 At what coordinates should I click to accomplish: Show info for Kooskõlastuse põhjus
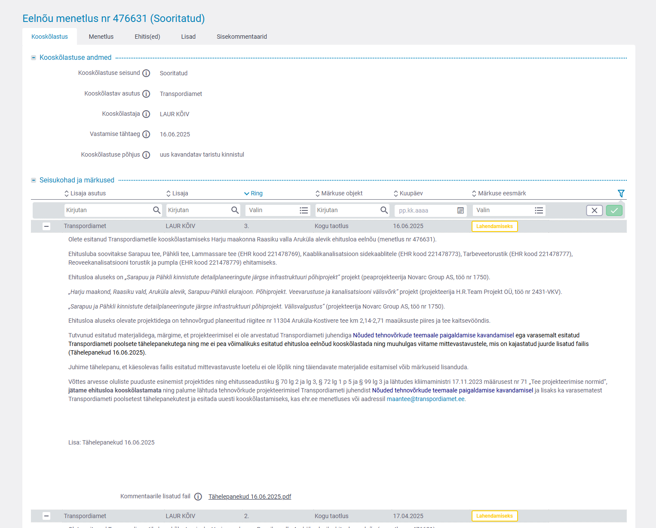(x=146, y=155)
